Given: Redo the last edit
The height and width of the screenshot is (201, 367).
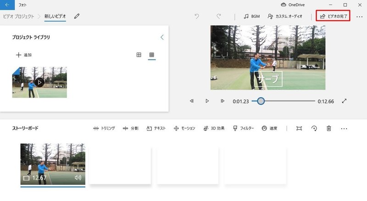Looking at the screenshot, I should 219,16.
